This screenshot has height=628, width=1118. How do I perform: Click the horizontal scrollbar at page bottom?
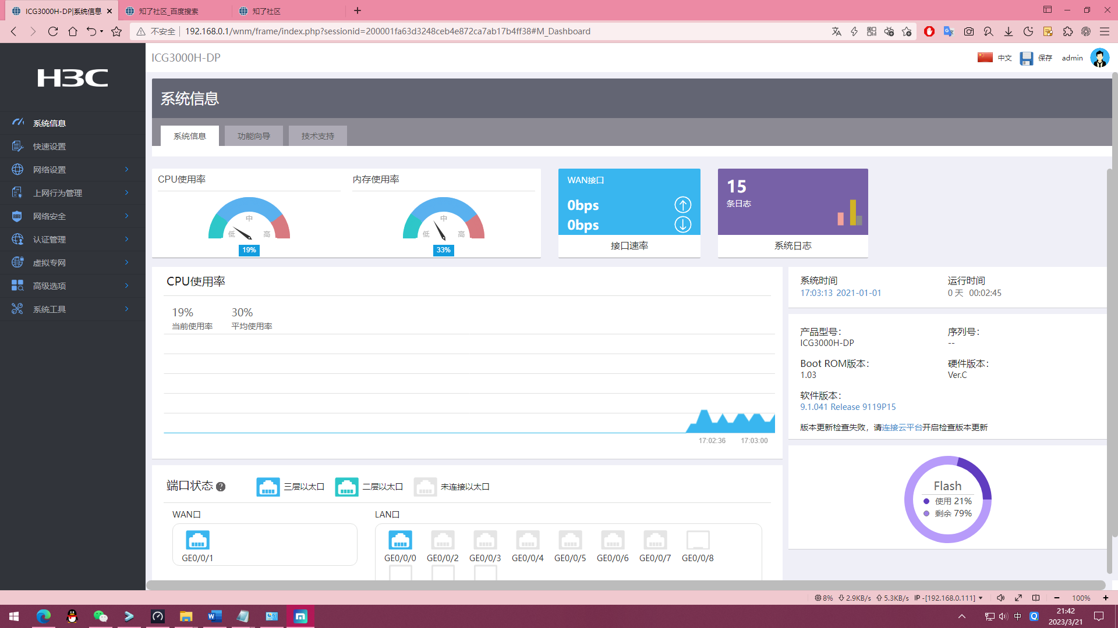pos(625,585)
